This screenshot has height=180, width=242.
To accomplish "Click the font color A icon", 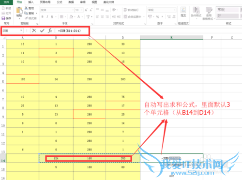I will click(x=78, y=16).
